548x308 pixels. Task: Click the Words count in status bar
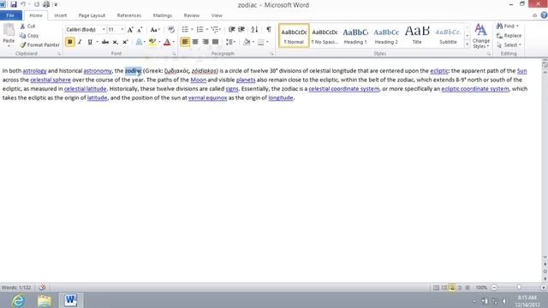click(x=16, y=287)
